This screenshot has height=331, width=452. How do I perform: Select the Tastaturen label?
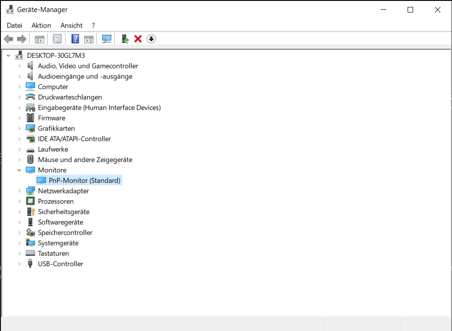(x=54, y=253)
